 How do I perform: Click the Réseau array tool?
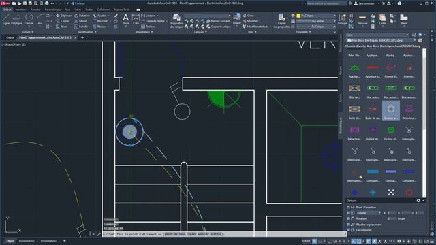(x=99, y=27)
